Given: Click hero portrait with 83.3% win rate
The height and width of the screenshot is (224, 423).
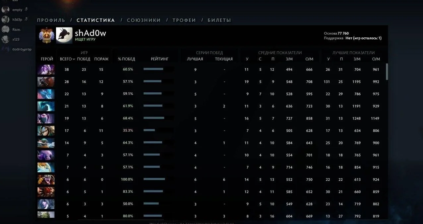Looking at the screenshot, I should pyautogui.click(x=46, y=192).
